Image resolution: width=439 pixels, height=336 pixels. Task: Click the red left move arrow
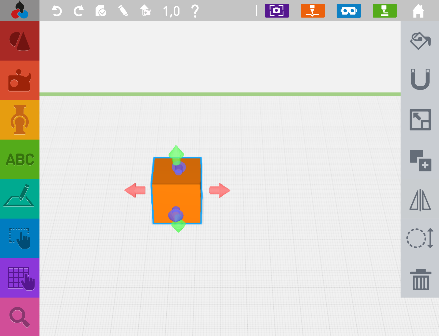[x=135, y=190]
